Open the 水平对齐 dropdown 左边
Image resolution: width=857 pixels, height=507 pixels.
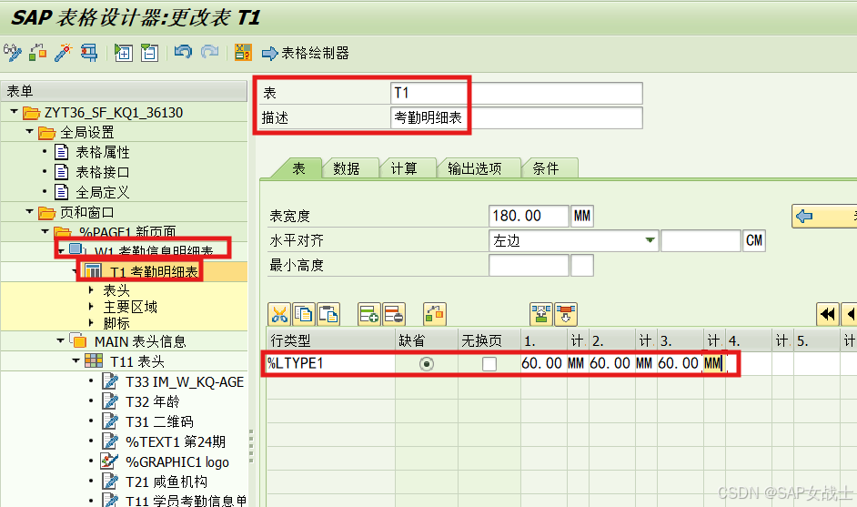pyautogui.click(x=650, y=240)
